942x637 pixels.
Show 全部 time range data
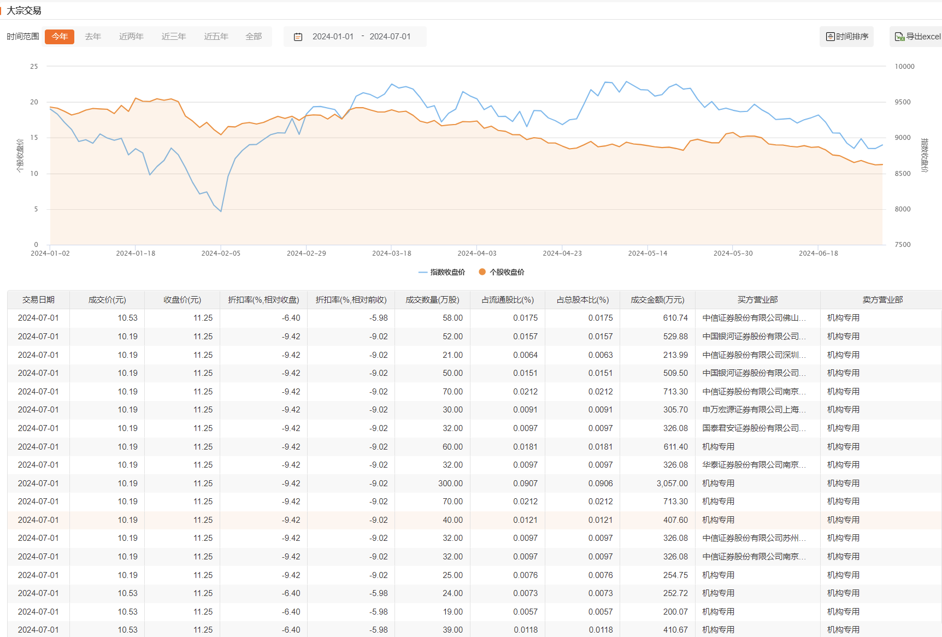coord(254,37)
